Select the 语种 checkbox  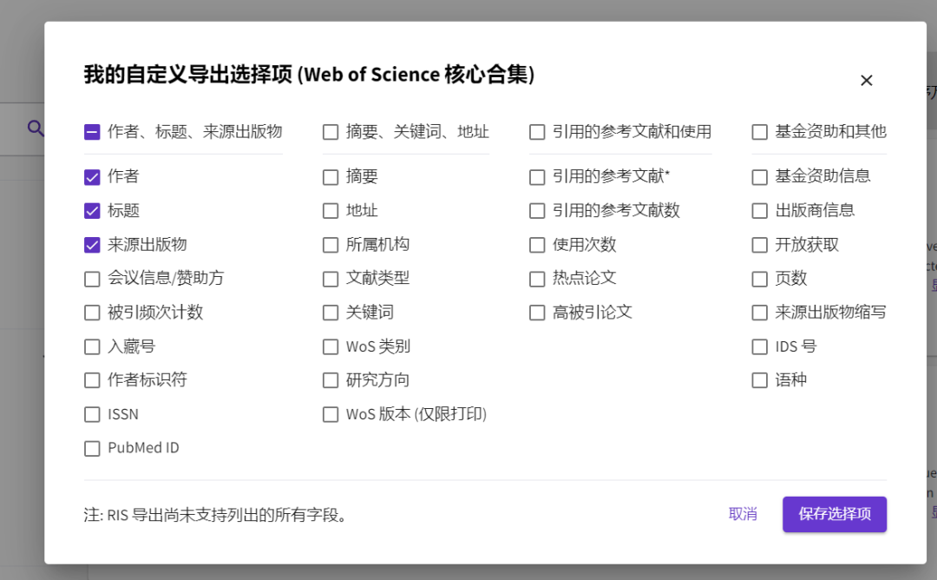760,380
